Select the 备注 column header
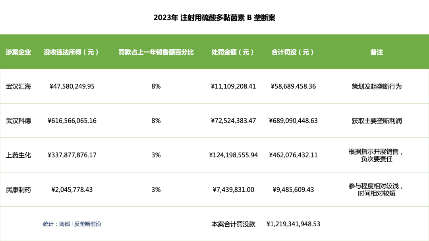The height and width of the screenshot is (241, 429). coord(377,52)
